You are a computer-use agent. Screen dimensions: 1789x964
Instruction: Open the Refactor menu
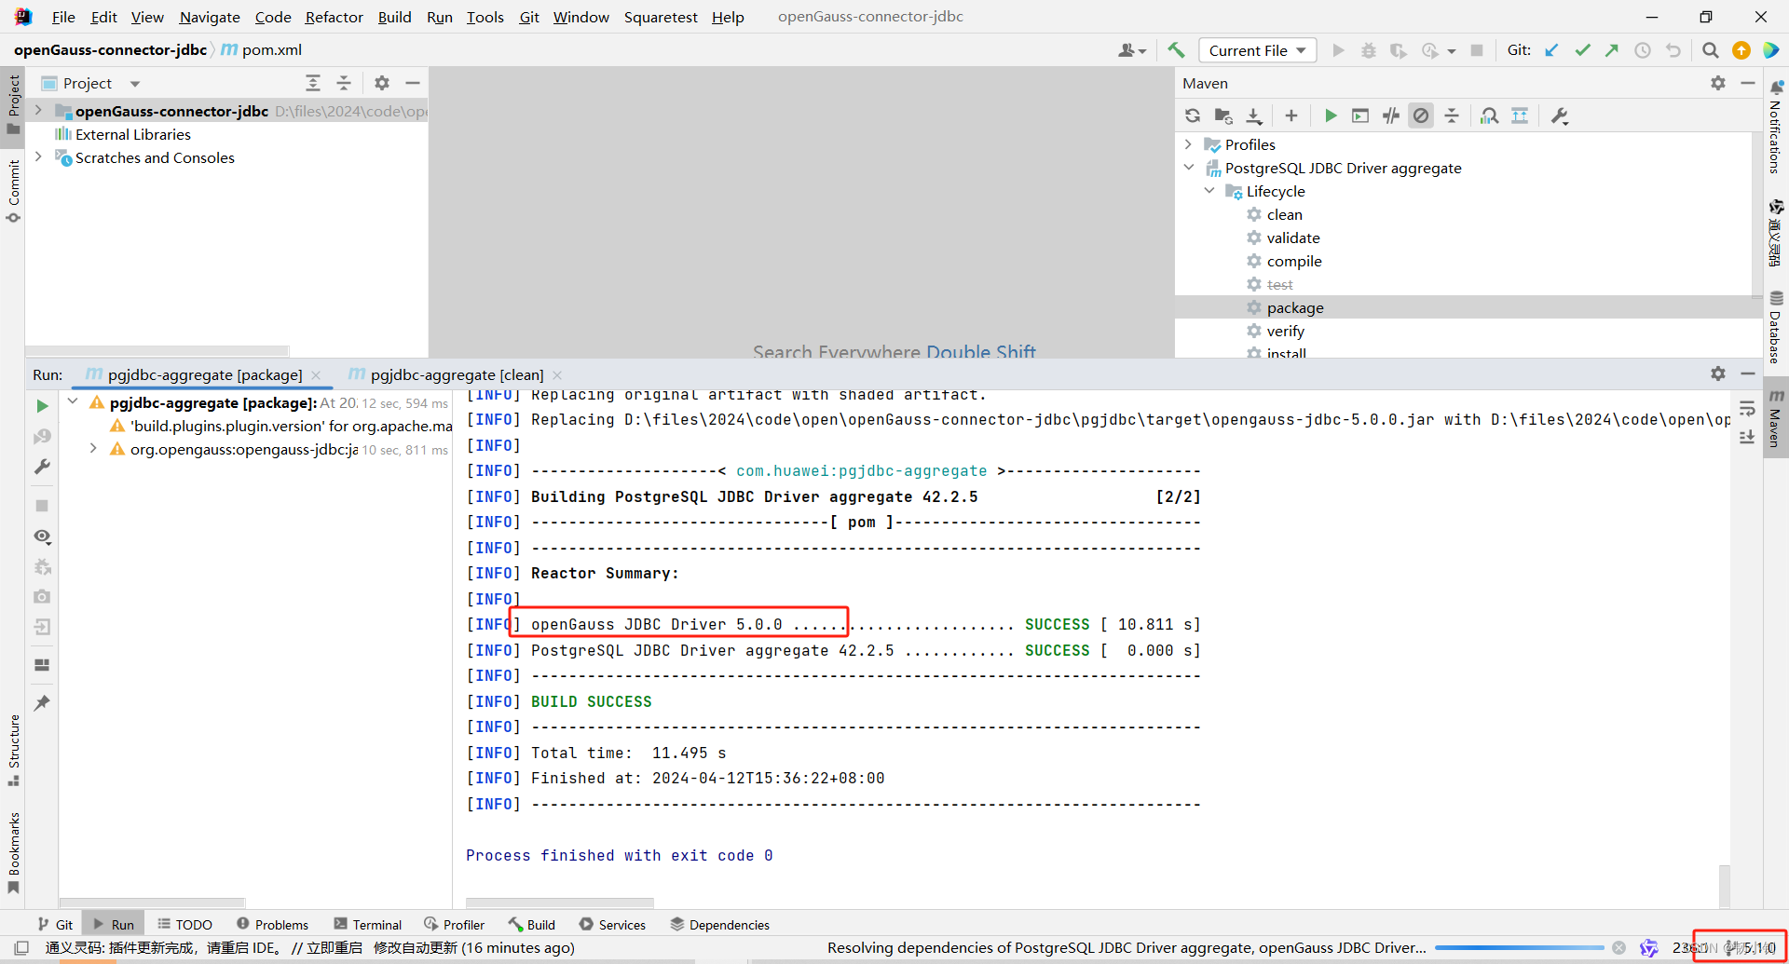334,17
